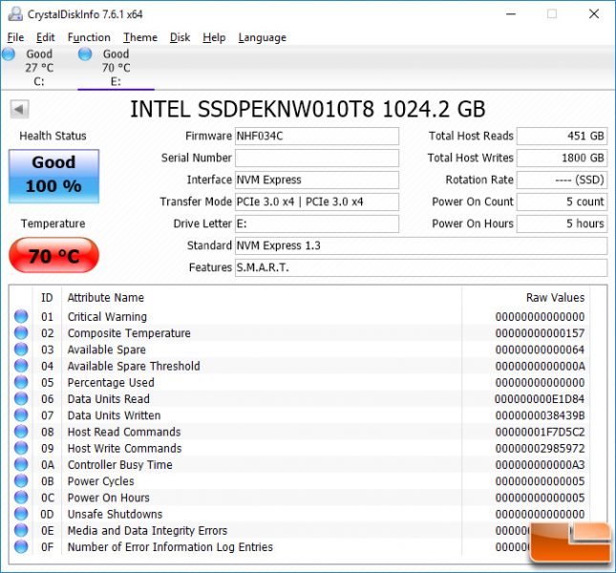Open the Language menu
The image size is (616, 573).
(262, 37)
